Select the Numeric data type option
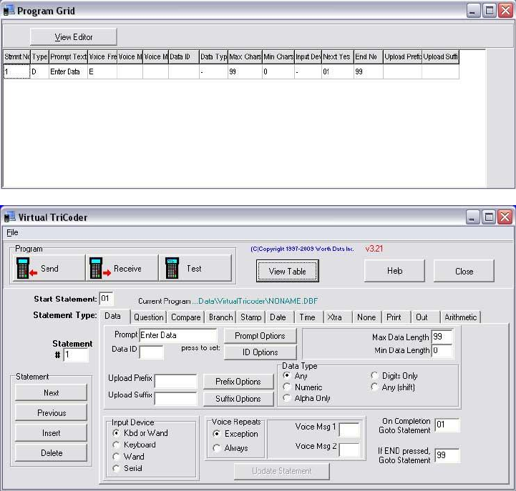Image resolution: width=516 pixels, height=491 pixels. [288, 387]
